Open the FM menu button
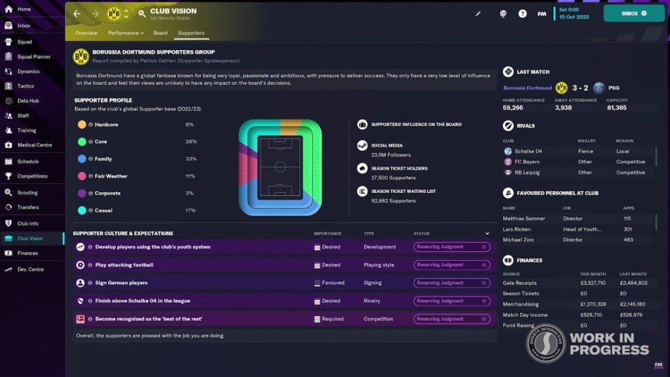 [542, 13]
